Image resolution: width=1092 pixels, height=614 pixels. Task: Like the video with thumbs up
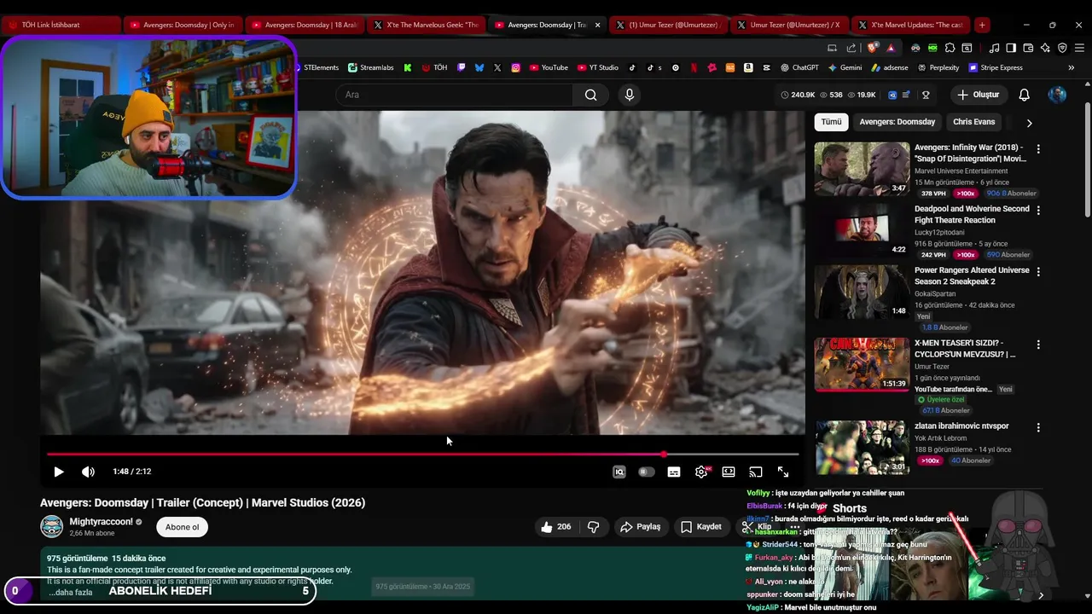pyautogui.click(x=555, y=527)
